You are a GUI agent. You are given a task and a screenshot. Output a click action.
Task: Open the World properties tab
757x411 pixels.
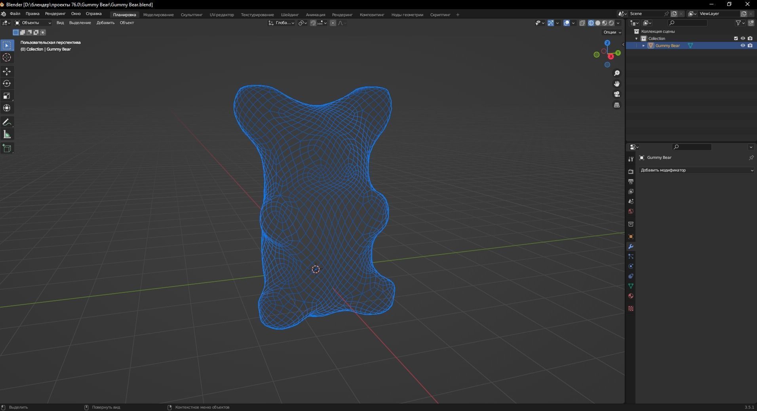pyautogui.click(x=631, y=211)
